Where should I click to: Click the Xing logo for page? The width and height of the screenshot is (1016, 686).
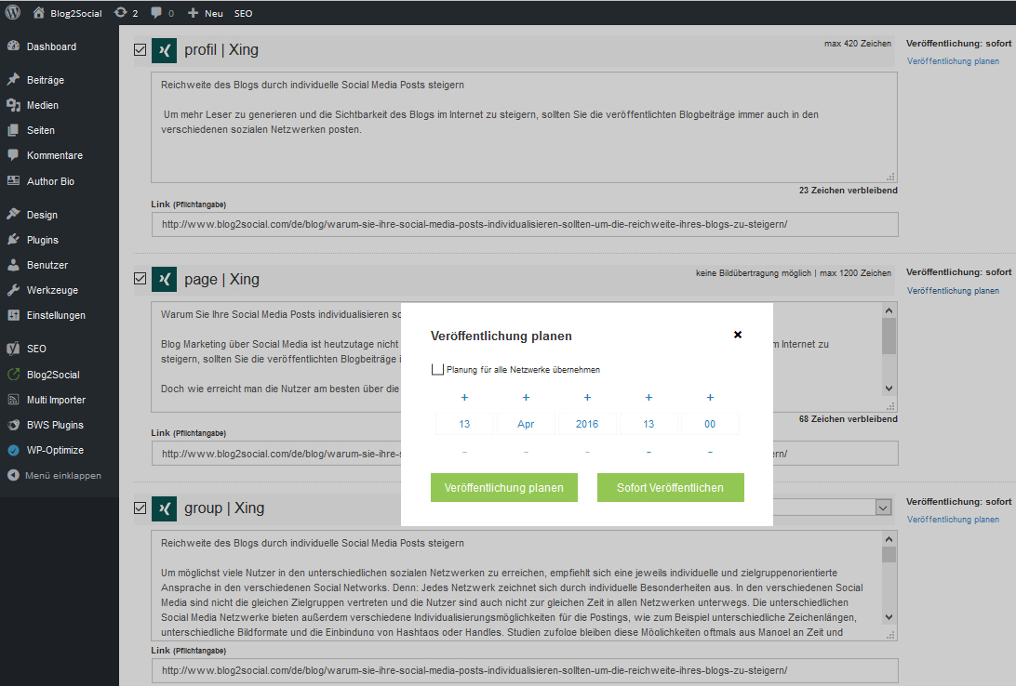tap(164, 279)
